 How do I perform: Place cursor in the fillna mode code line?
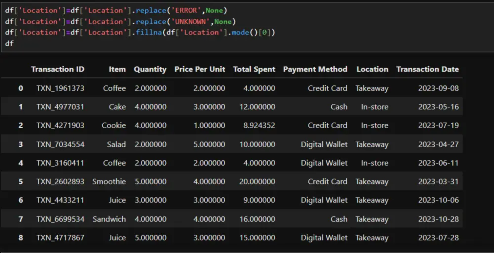click(140, 32)
